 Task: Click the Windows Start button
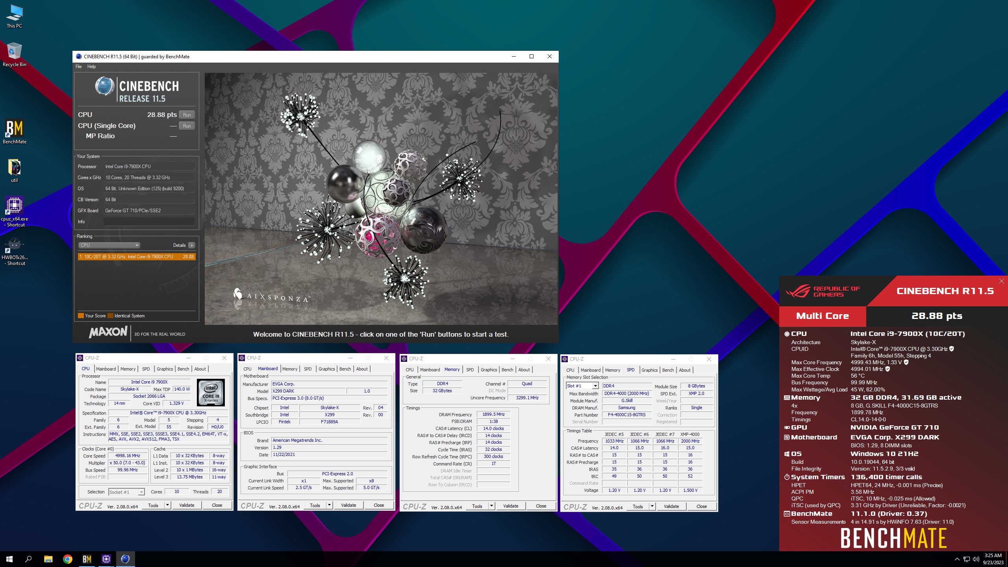(9, 559)
